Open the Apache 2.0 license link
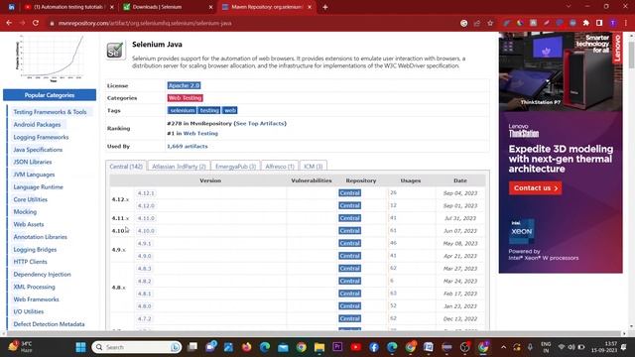 pyautogui.click(x=184, y=85)
